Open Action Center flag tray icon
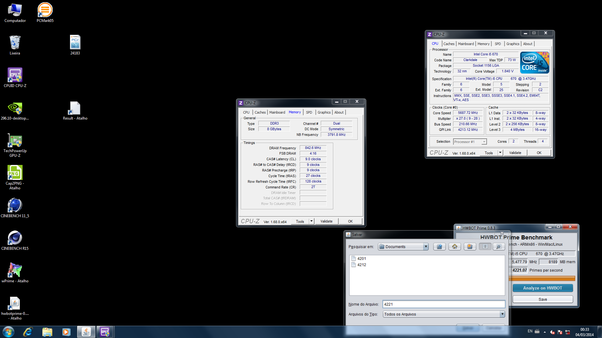 [x=560, y=332]
